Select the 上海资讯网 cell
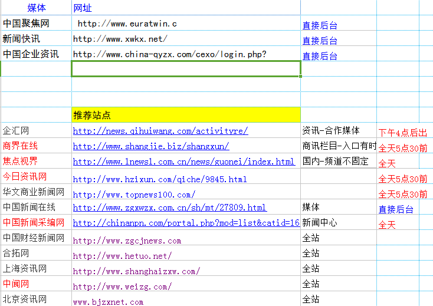The width and height of the screenshot is (433, 306). 37,268
